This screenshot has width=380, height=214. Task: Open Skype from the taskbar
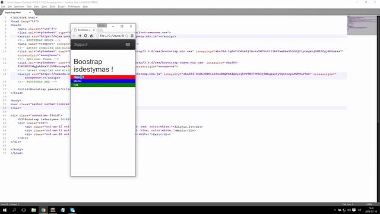coord(72,210)
